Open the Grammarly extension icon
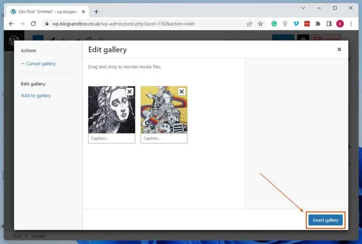Viewport: 362px width, 244px height. 274,23
